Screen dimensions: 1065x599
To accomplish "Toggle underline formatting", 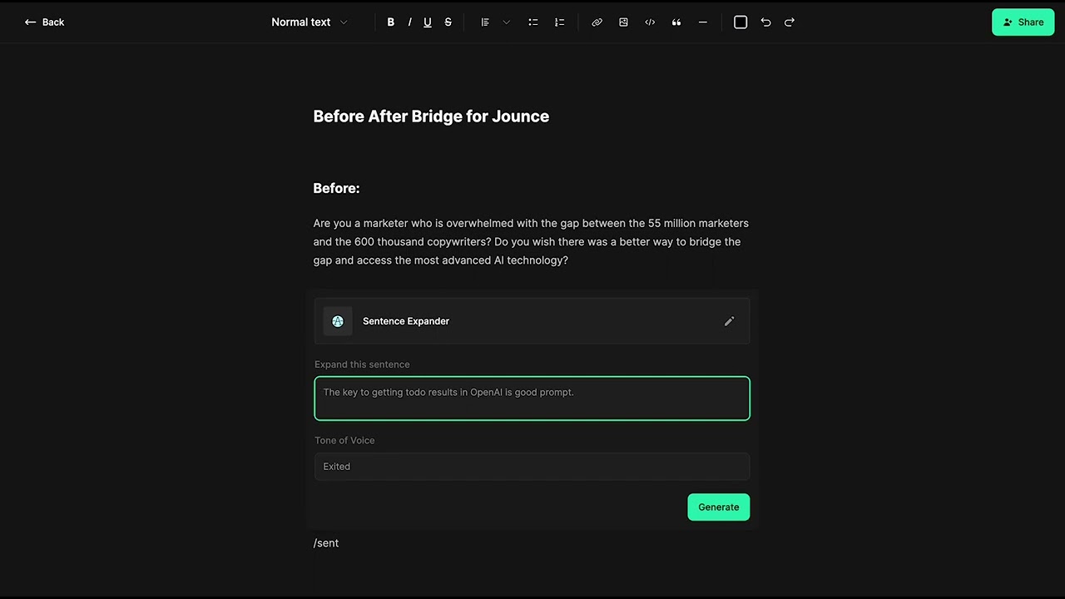I will [428, 22].
